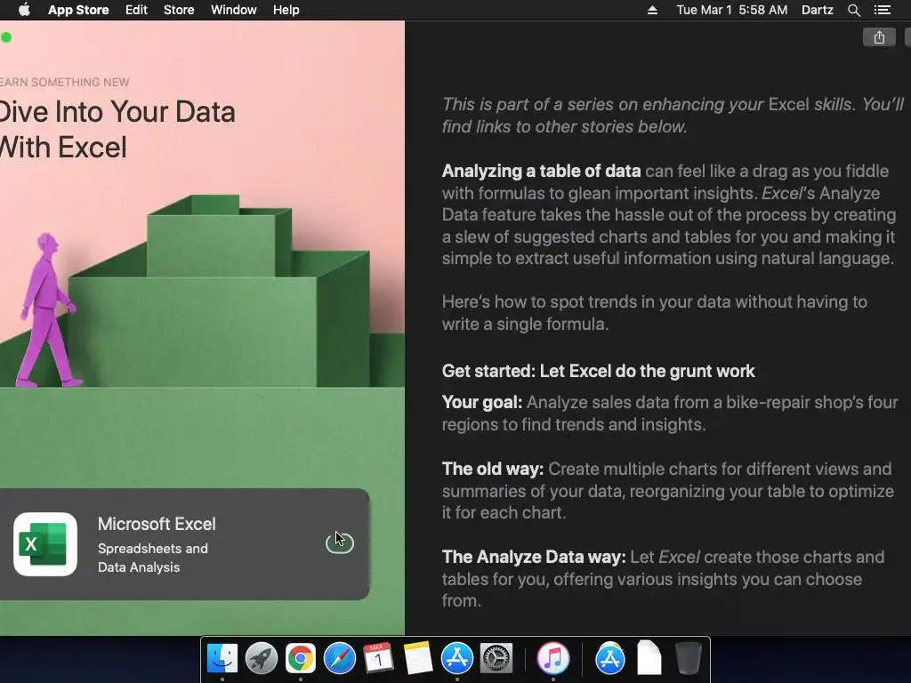Open Notes from the Dock
The image size is (911, 683).
pos(418,658)
